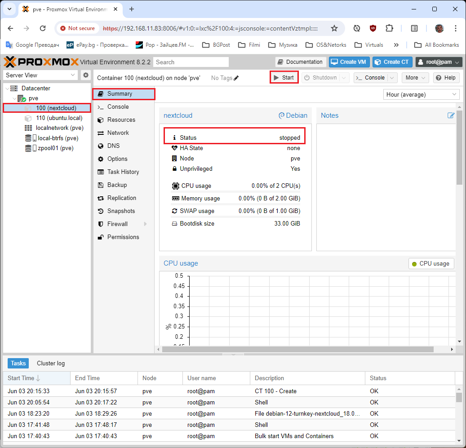Start the container

[x=284, y=78]
